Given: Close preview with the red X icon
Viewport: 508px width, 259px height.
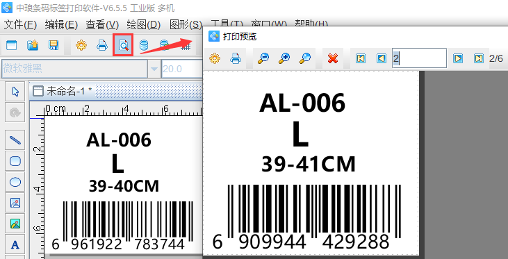Looking at the screenshot, I should pyautogui.click(x=333, y=58).
